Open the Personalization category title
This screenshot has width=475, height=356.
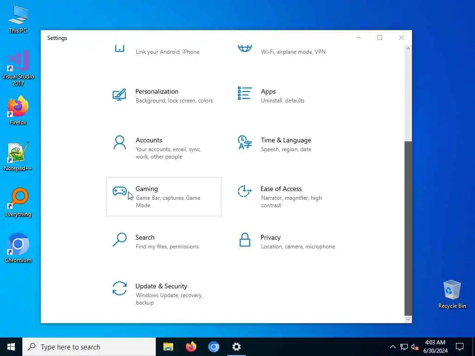pos(157,91)
